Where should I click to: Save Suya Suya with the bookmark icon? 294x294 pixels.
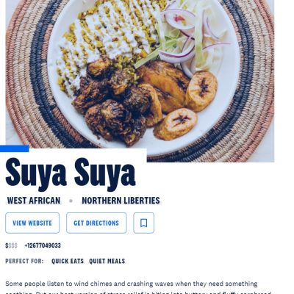click(x=143, y=223)
